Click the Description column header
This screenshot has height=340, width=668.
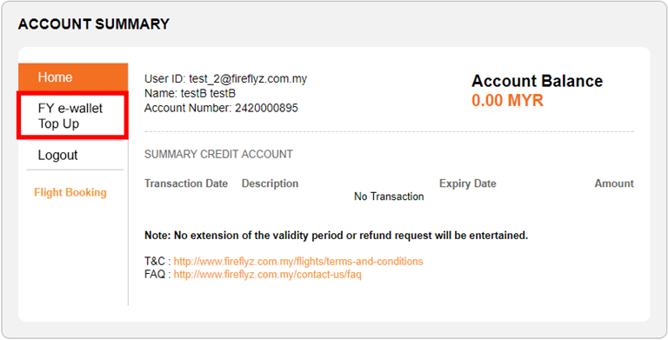[271, 183]
